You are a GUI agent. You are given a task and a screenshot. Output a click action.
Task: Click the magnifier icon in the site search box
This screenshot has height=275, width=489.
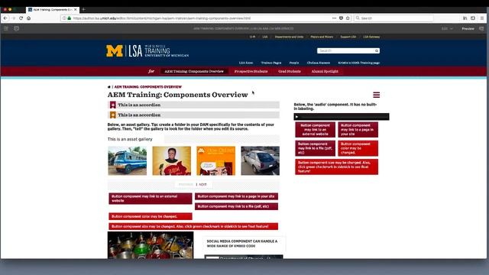pyautogui.click(x=377, y=50)
